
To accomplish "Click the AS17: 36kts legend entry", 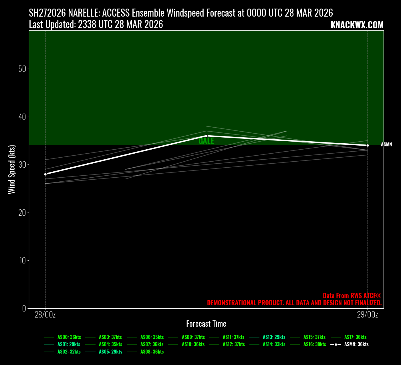I will point(355,337).
